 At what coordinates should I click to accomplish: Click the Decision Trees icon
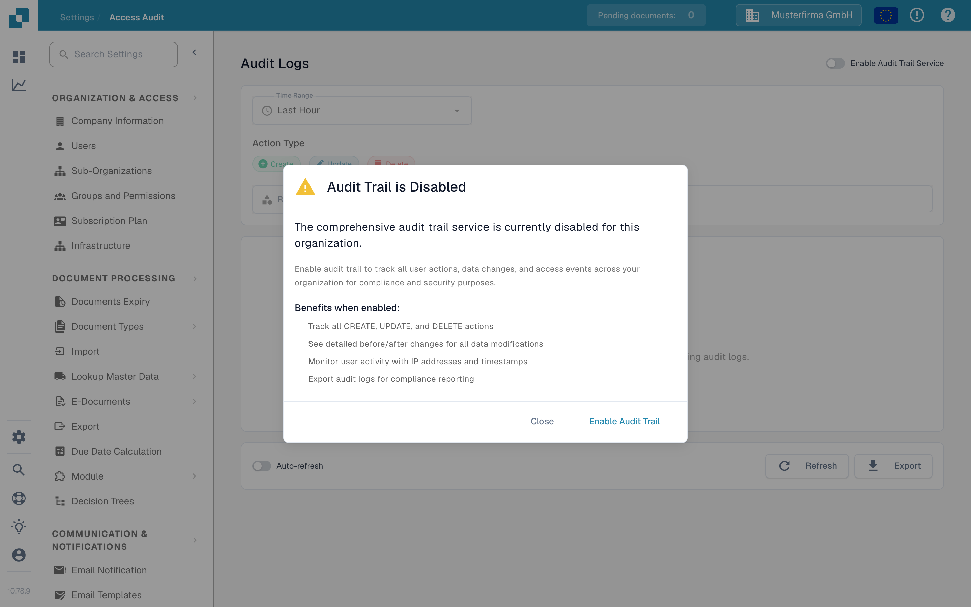tap(60, 501)
